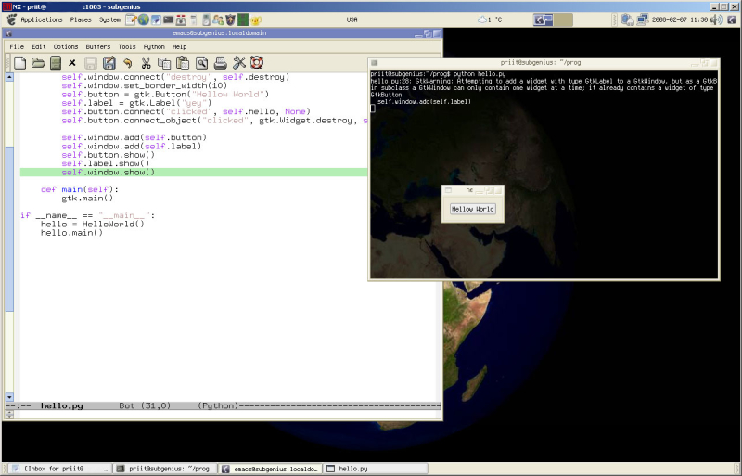Click the weather applet showing 1 °C
Viewport: 742px width, 476px height.
click(x=490, y=19)
